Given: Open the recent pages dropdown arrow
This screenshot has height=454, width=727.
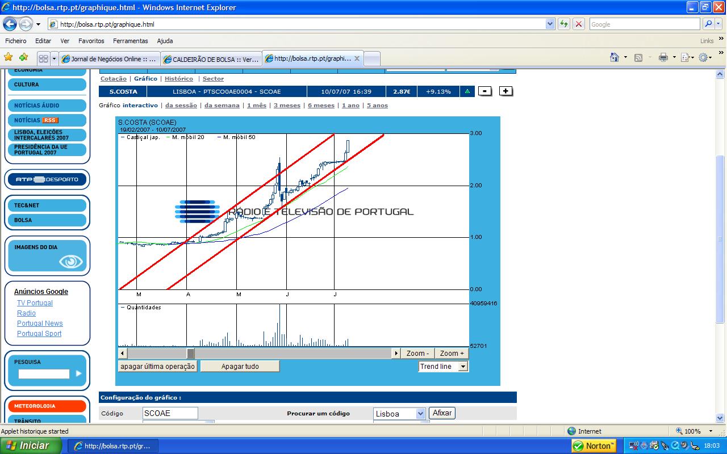Looking at the screenshot, I should point(38,24).
